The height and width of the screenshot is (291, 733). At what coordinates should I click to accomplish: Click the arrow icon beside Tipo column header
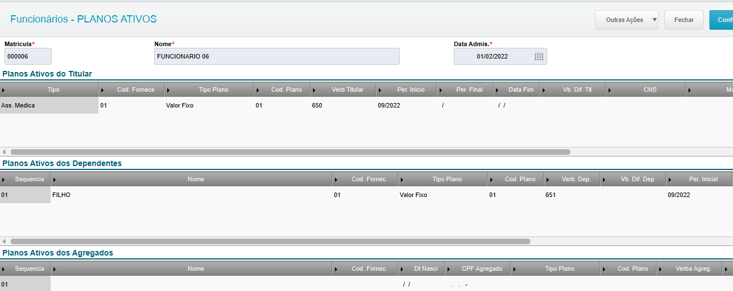[4, 90]
